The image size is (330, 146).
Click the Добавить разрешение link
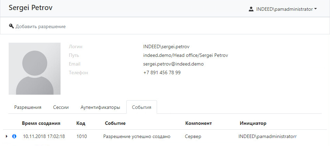click(40, 26)
